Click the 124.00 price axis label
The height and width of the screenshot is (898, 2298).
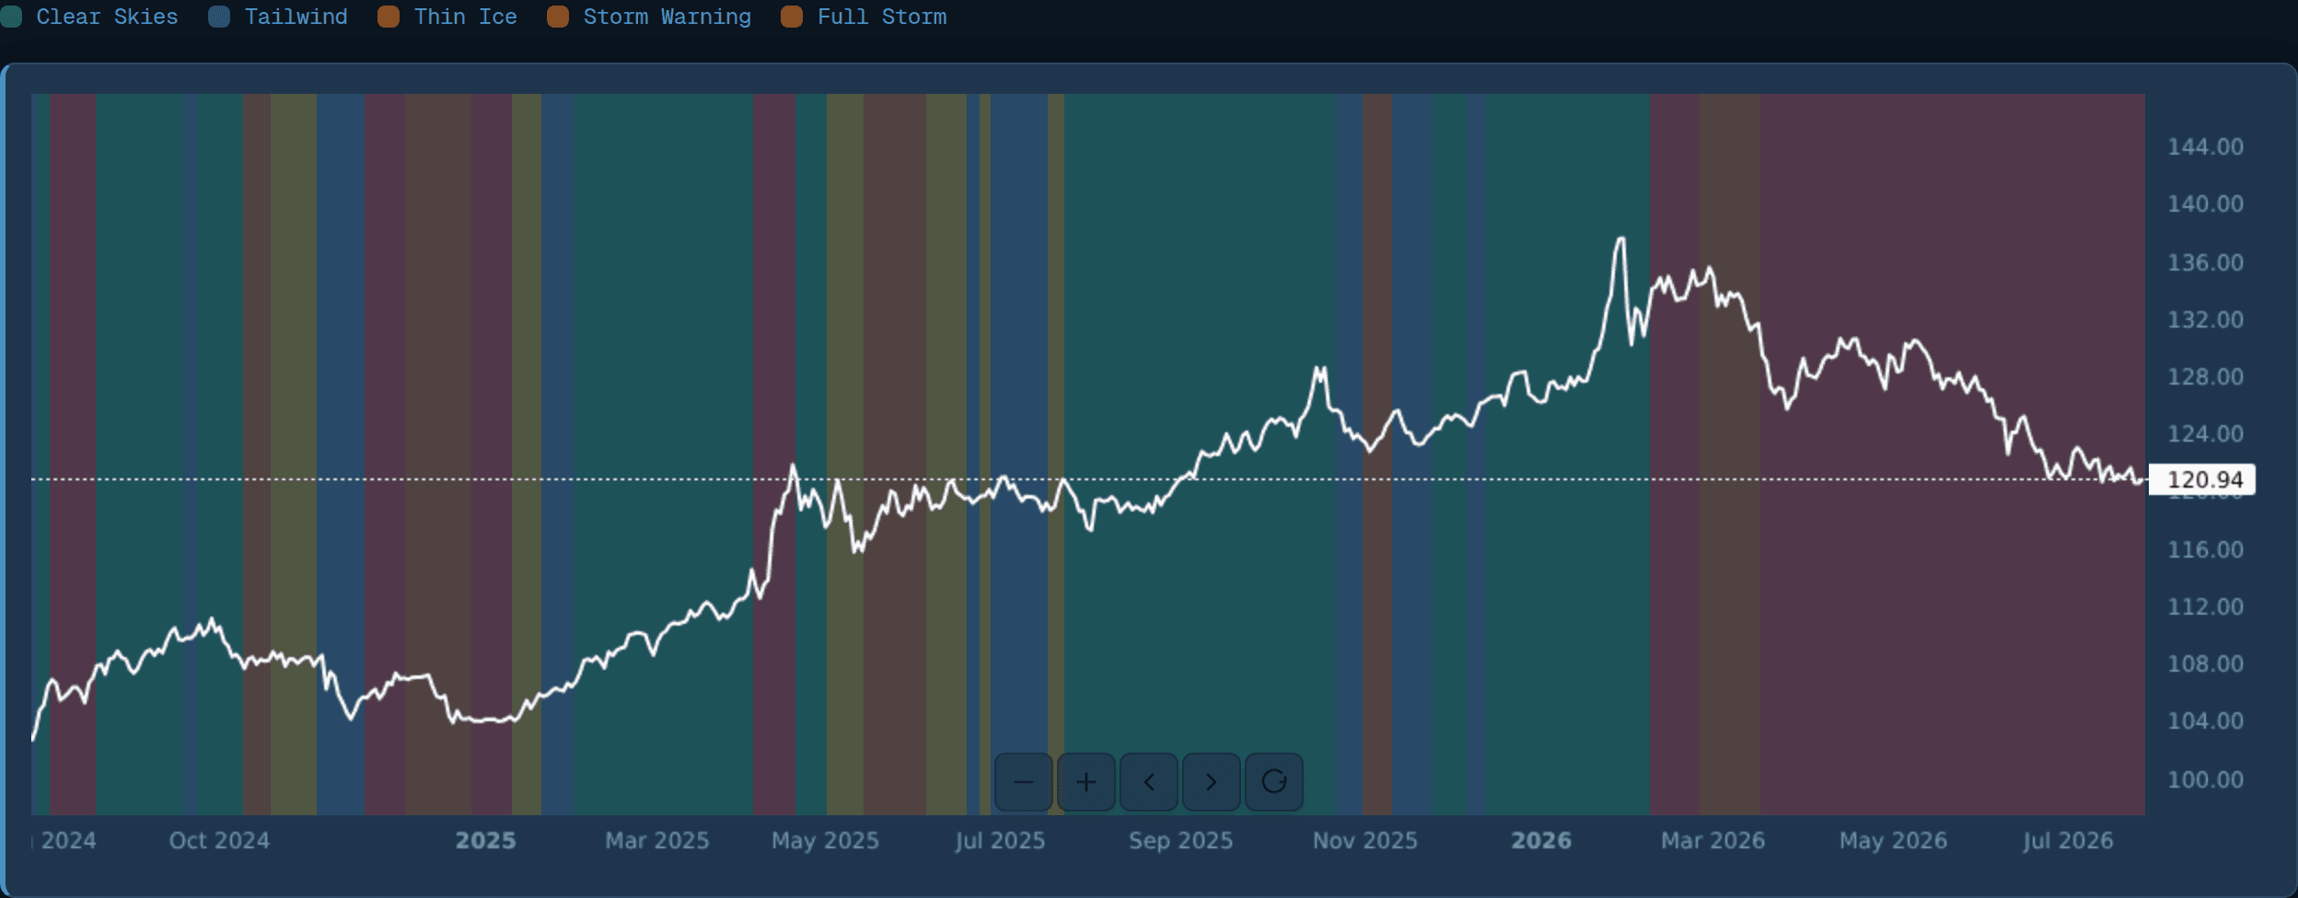pyautogui.click(x=2205, y=434)
